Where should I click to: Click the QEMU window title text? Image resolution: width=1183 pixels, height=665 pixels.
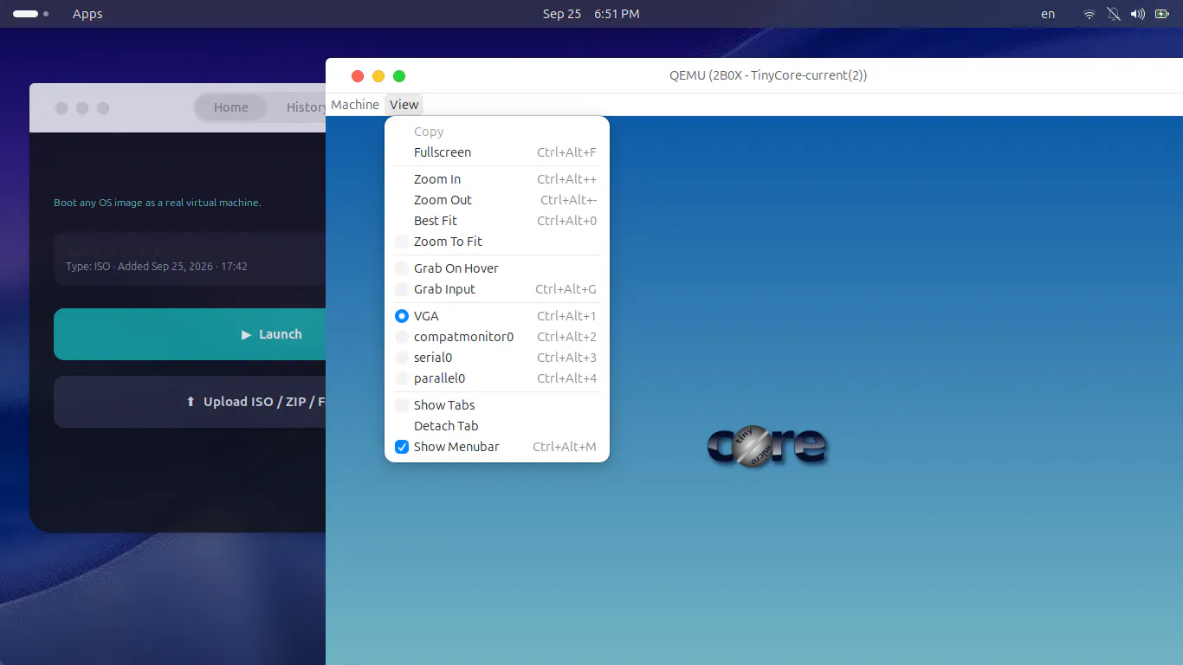click(x=768, y=75)
